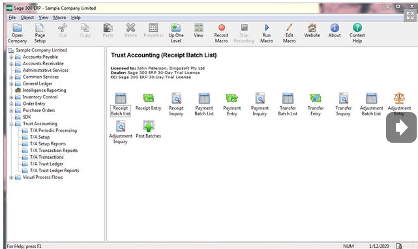Open the Object menu
This screenshot has height=249, width=418.
[27, 18]
